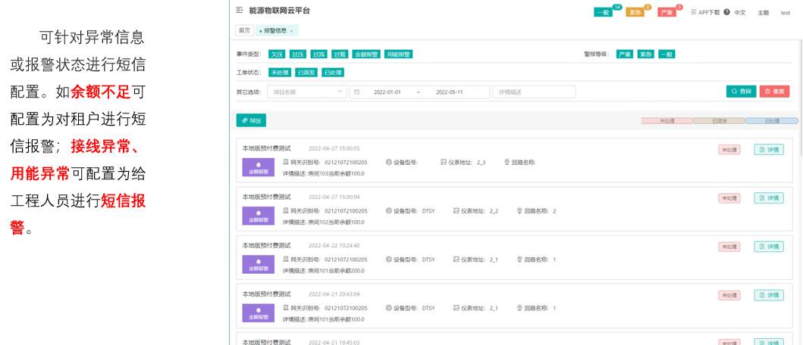Click the 导出 export button
803x345 pixels.
251,120
